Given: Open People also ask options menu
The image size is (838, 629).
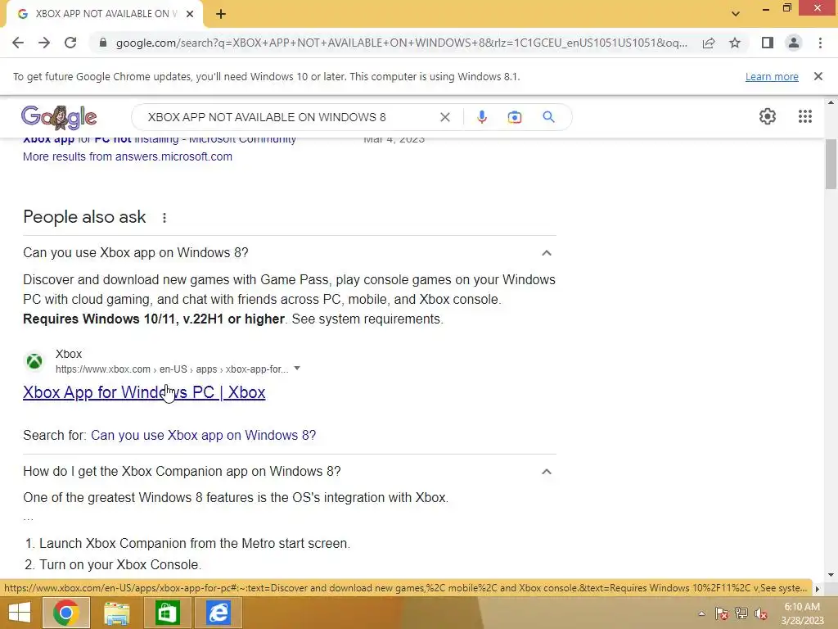Looking at the screenshot, I should (164, 218).
